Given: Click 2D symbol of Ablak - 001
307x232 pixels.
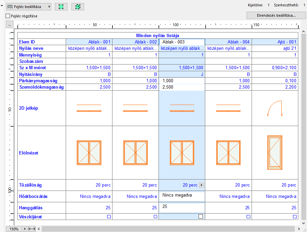Looking at the screenshot, I should [89, 108].
